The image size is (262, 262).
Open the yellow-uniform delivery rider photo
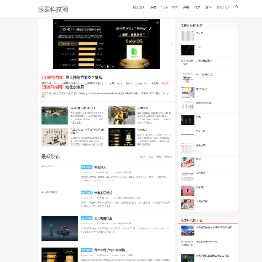122,115
